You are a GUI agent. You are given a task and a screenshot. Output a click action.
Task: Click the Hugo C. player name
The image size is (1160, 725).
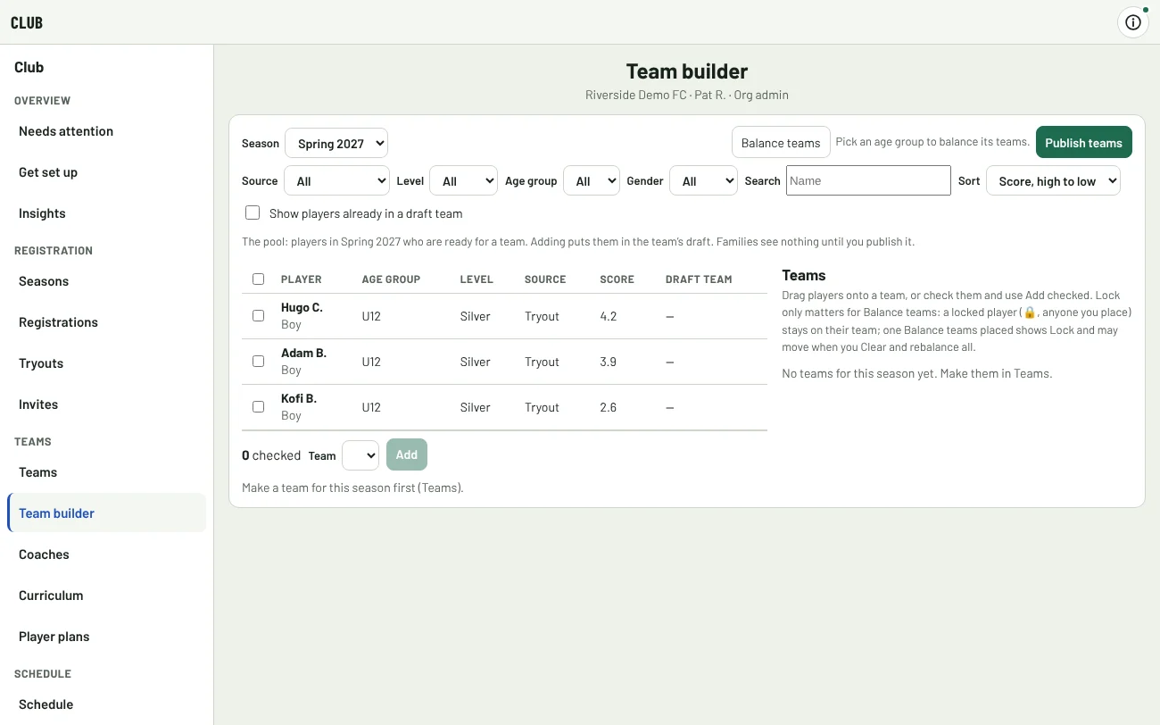[x=302, y=307]
